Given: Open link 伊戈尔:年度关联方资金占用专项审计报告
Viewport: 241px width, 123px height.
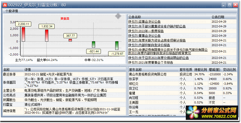Looking at the screenshot, I should pyautogui.click(x=157, y=40).
